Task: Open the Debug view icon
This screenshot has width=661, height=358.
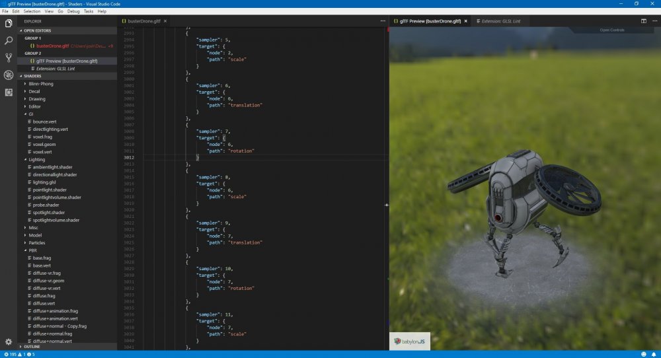Action: [9, 75]
